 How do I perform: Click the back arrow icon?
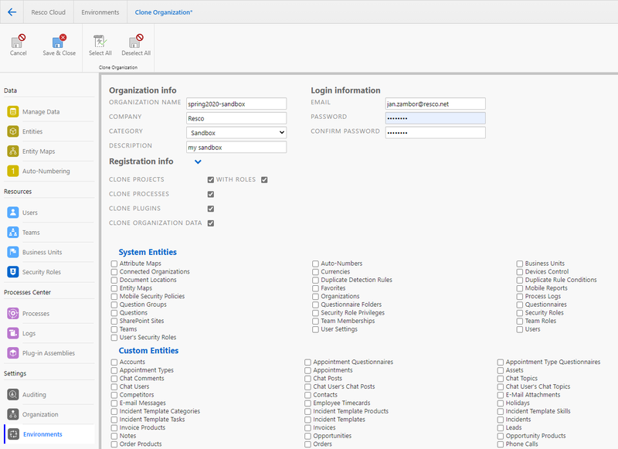click(x=12, y=12)
